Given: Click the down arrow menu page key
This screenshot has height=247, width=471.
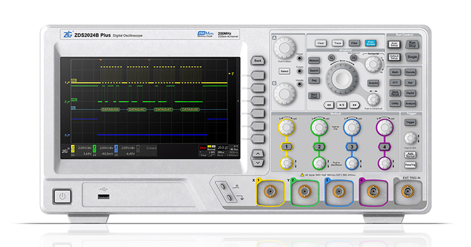Looking at the screenshot, I should (258, 163).
